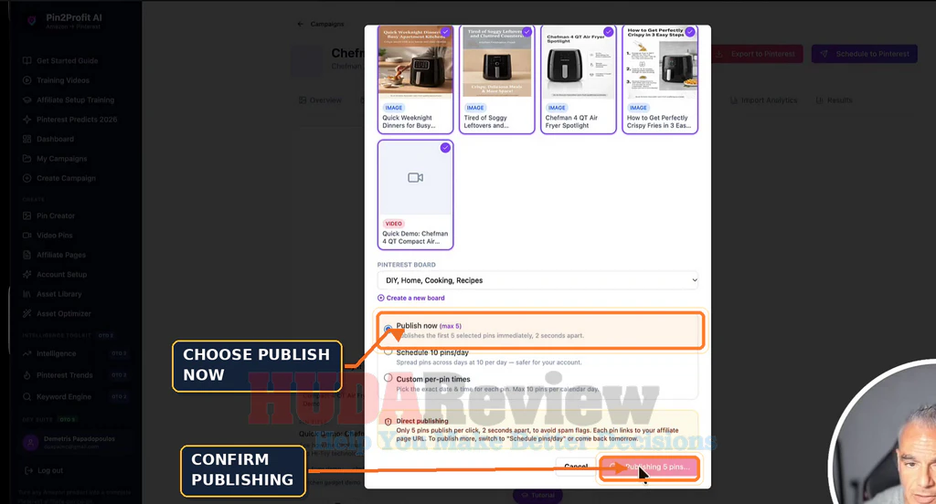936x504 pixels.
Task: Switch to the Overview tab
Action: click(321, 100)
